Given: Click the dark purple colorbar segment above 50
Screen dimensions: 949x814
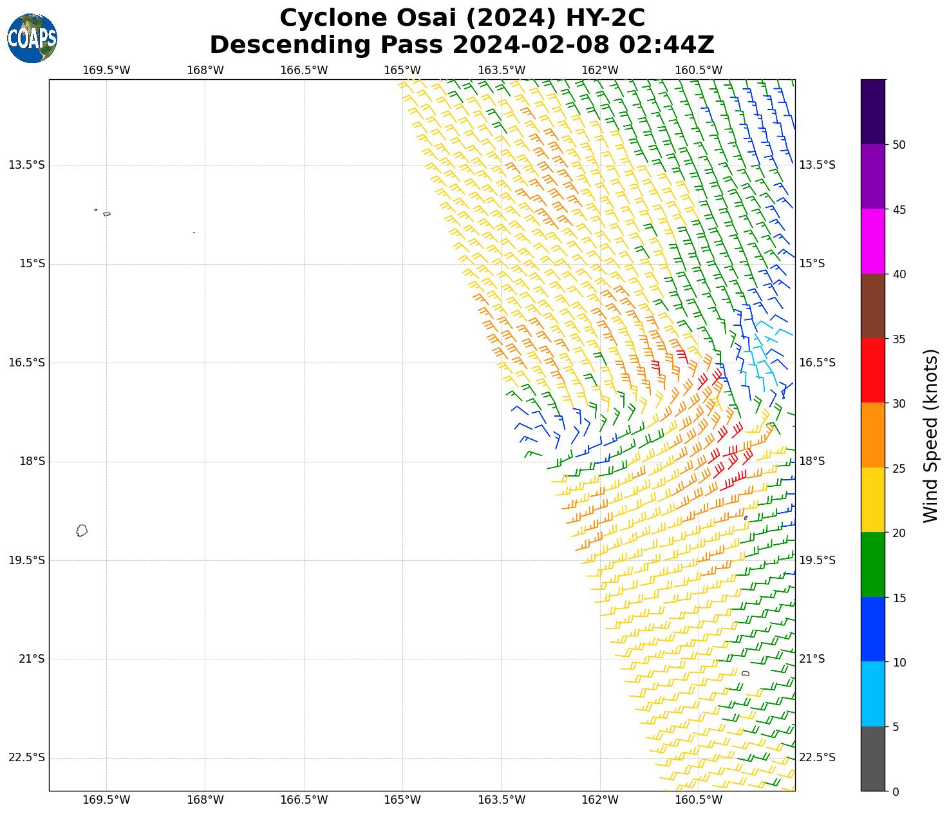Looking at the screenshot, I should point(872,111).
